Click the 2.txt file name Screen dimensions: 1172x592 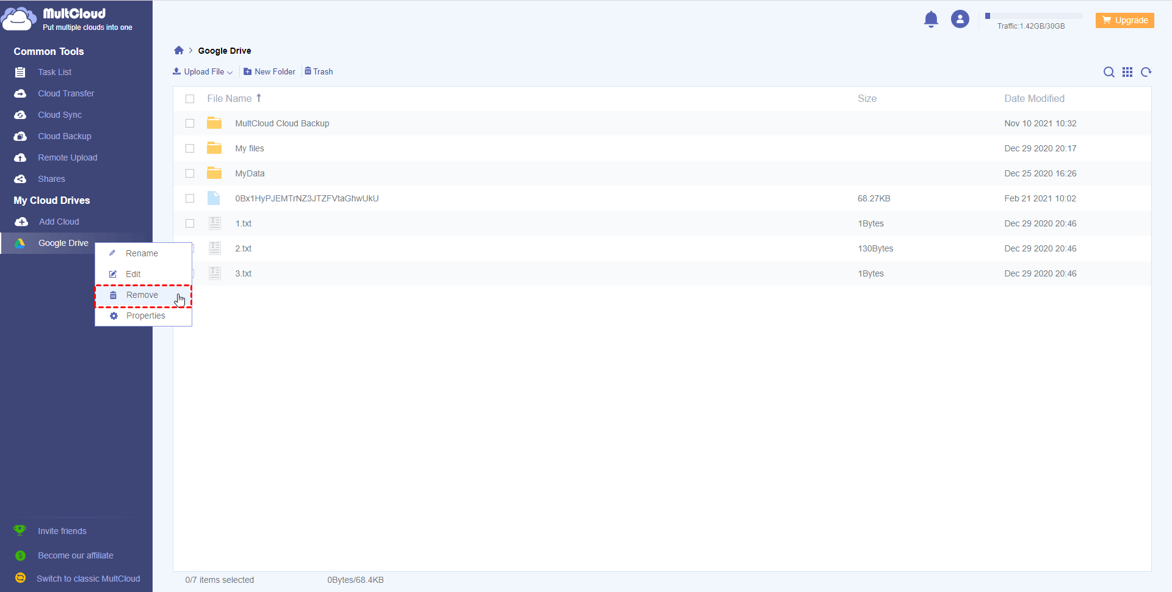pos(244,248)
